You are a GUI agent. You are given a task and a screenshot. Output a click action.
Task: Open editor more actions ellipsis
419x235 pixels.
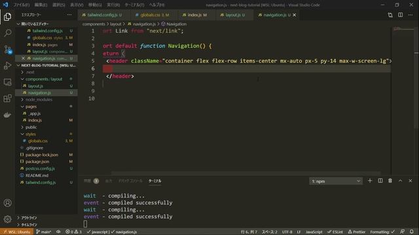click(410, 15)
